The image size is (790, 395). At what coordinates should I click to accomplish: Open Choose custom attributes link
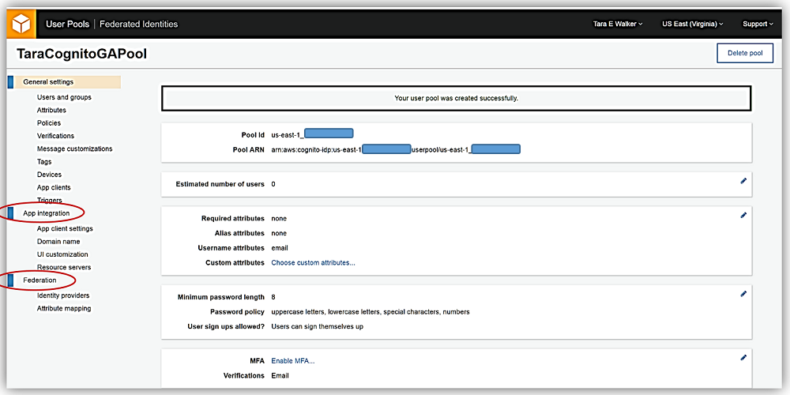coord(313,263)
